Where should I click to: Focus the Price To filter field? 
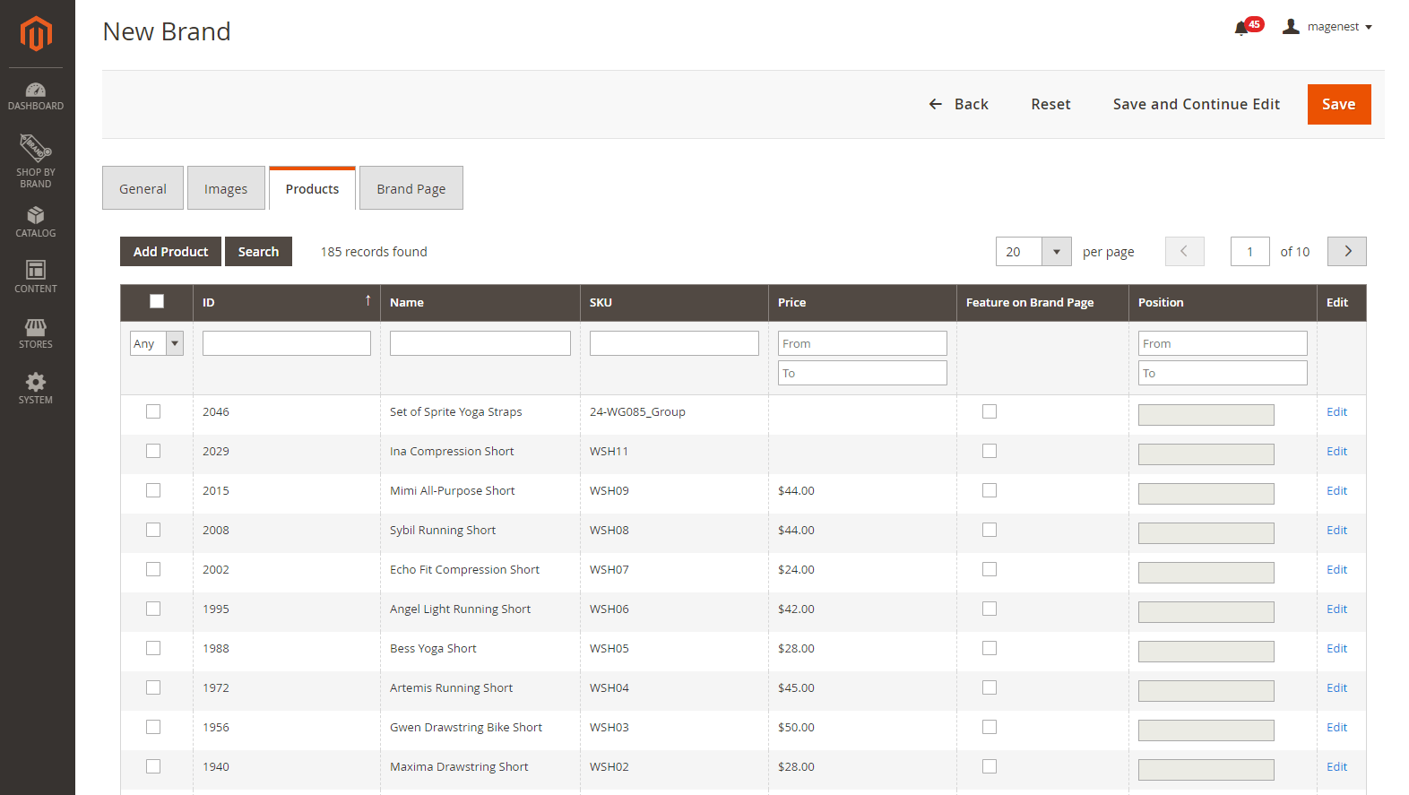point(862,373)
